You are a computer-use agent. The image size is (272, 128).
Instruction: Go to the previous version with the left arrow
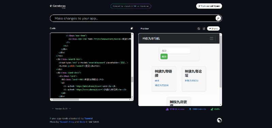point(53,109)
